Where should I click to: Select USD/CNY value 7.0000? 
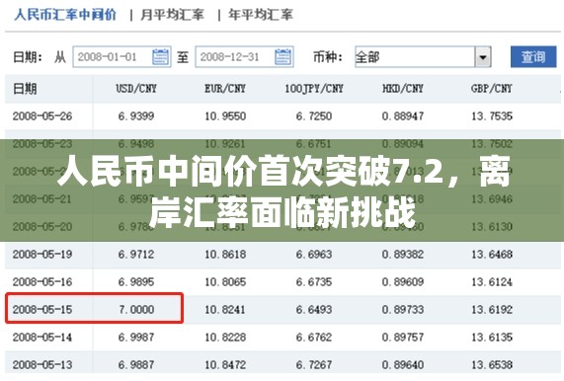tap(136, 310)
